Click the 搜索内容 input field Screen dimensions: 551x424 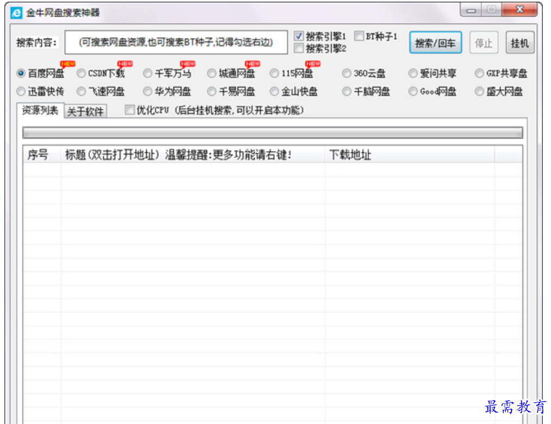tap(176, 42)
